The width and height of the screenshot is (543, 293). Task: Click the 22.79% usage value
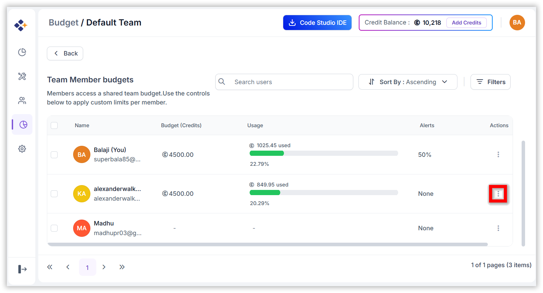click(259, 164)
